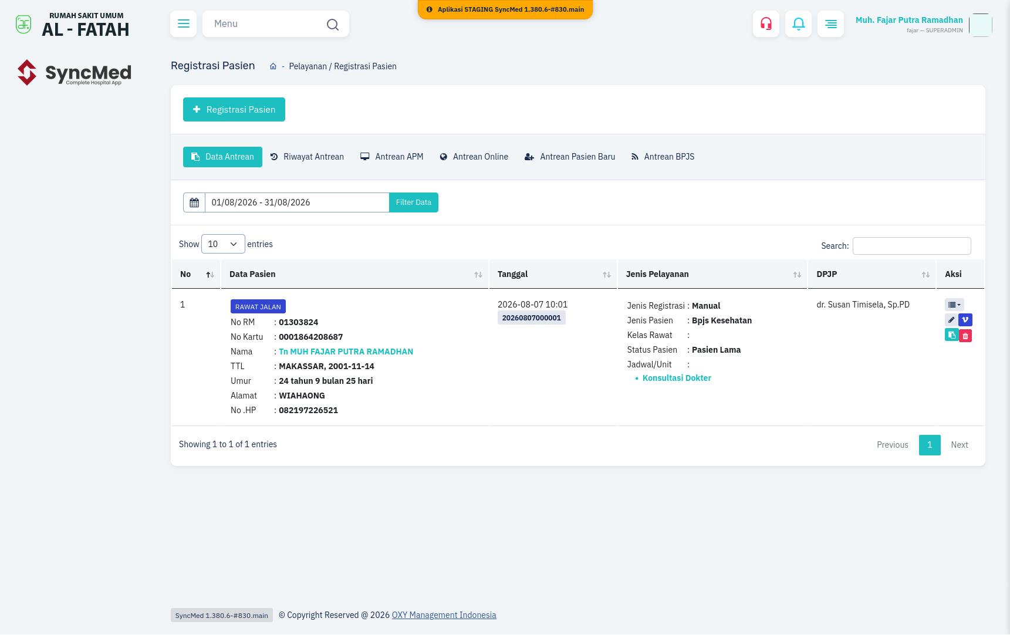The width and height of the screenshot is (1010, 635).
Task: Click the queue number badge 20260807000001
Action: click(x=532, y=318)
